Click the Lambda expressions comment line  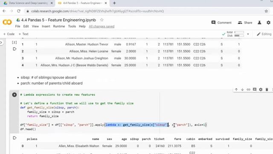pos(58,95)
